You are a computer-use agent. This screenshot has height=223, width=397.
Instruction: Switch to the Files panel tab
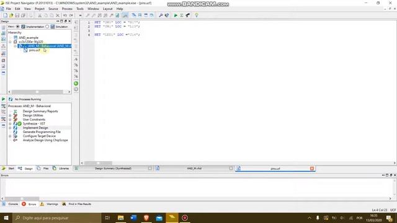(43, 168)
